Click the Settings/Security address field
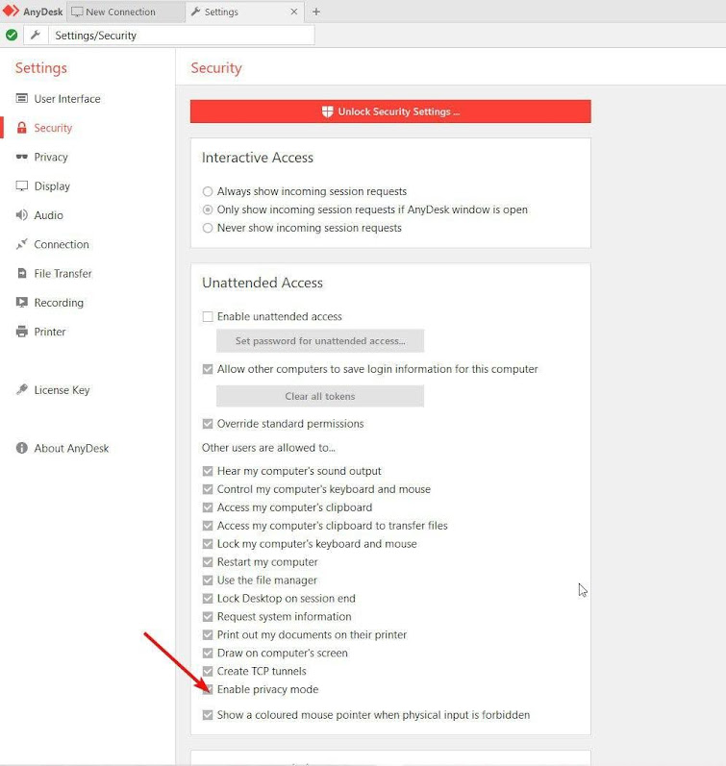 click(x=181, y=36)
